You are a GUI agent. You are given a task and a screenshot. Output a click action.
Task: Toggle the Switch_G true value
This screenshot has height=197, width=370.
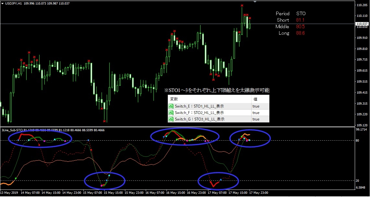(x=256, y=119)
